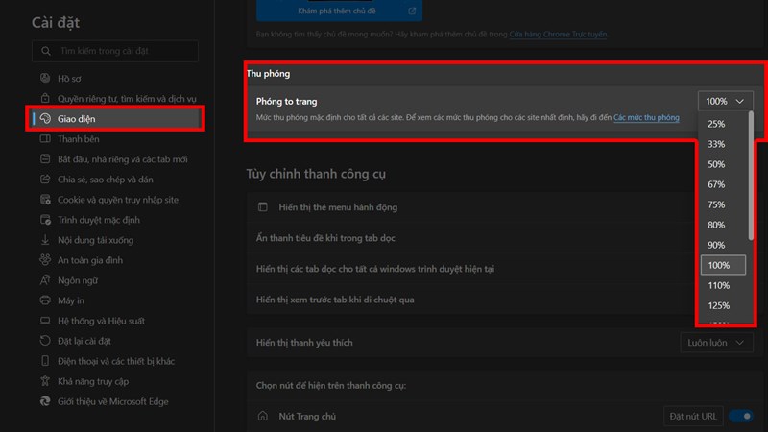Click the Hồ sơ profile icon
The height and width of the screenshot is (432, 768).
[x=45, y=79]
